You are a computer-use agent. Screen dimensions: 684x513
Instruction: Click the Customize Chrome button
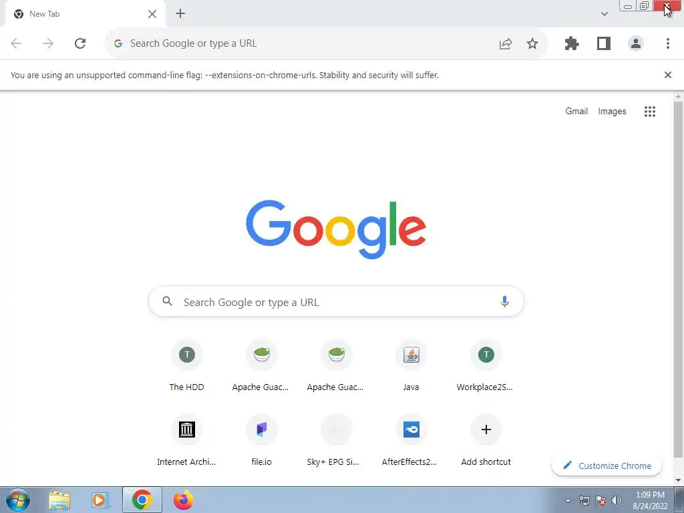[607, 466]
